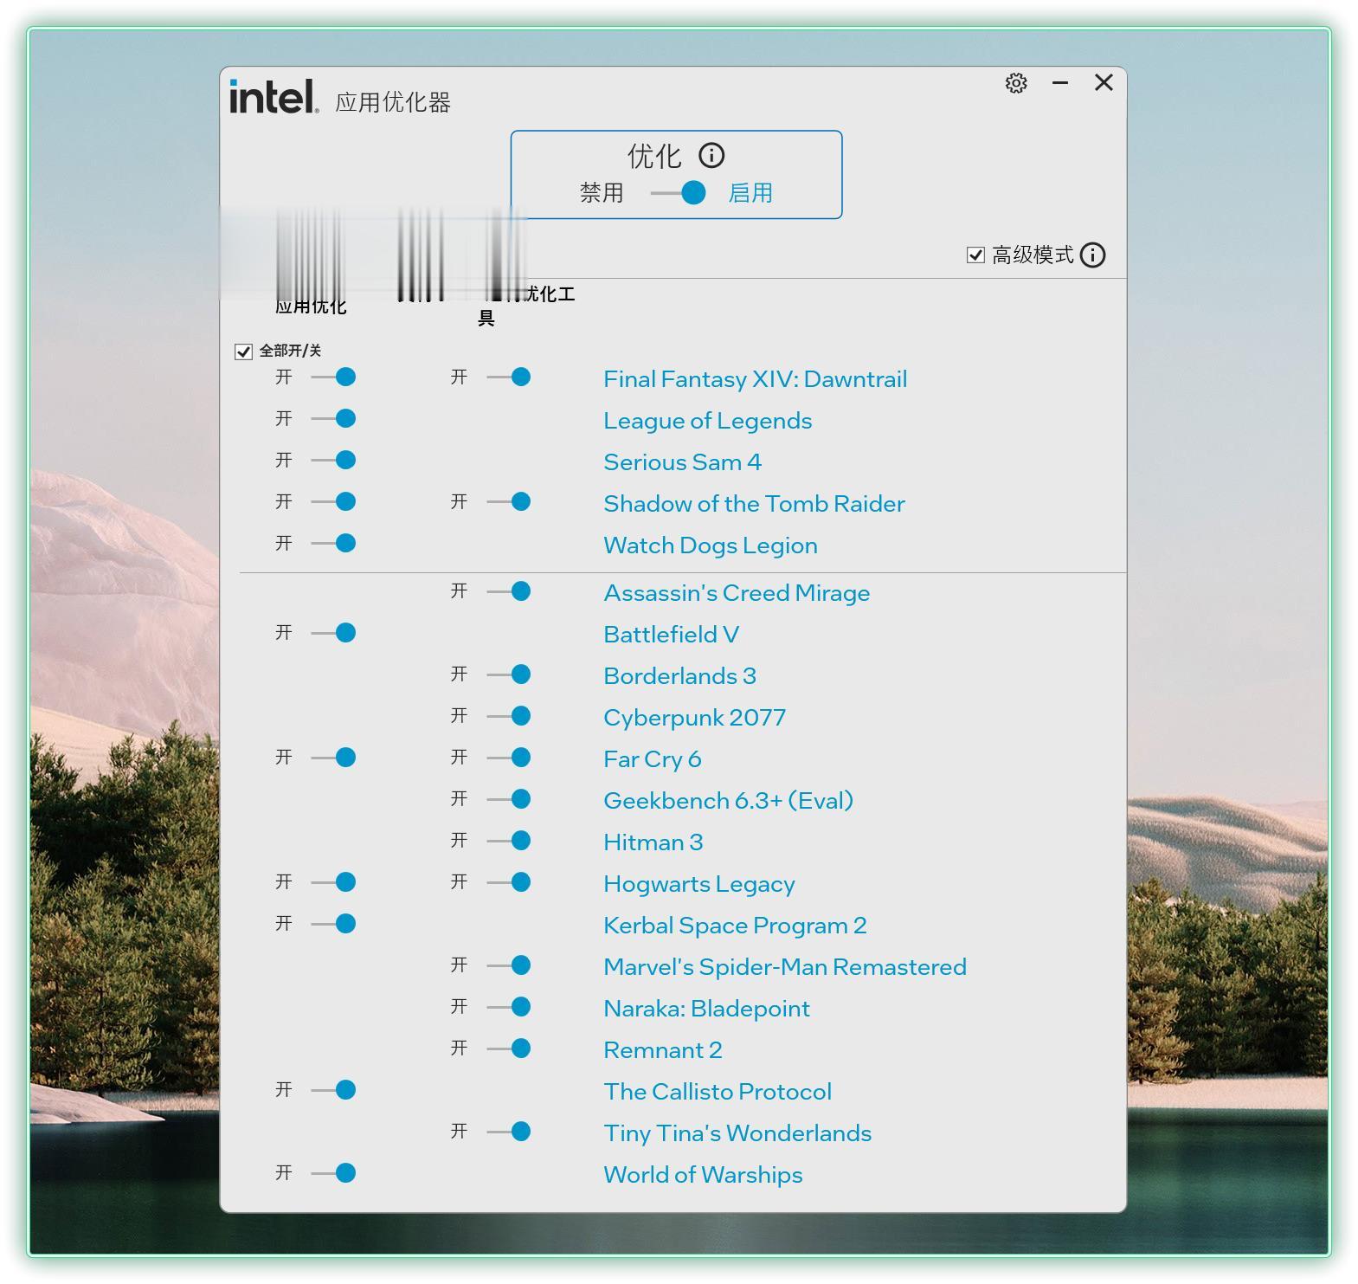Disable Watch Dogs Legion optimization switch

(x=333, y=544)
